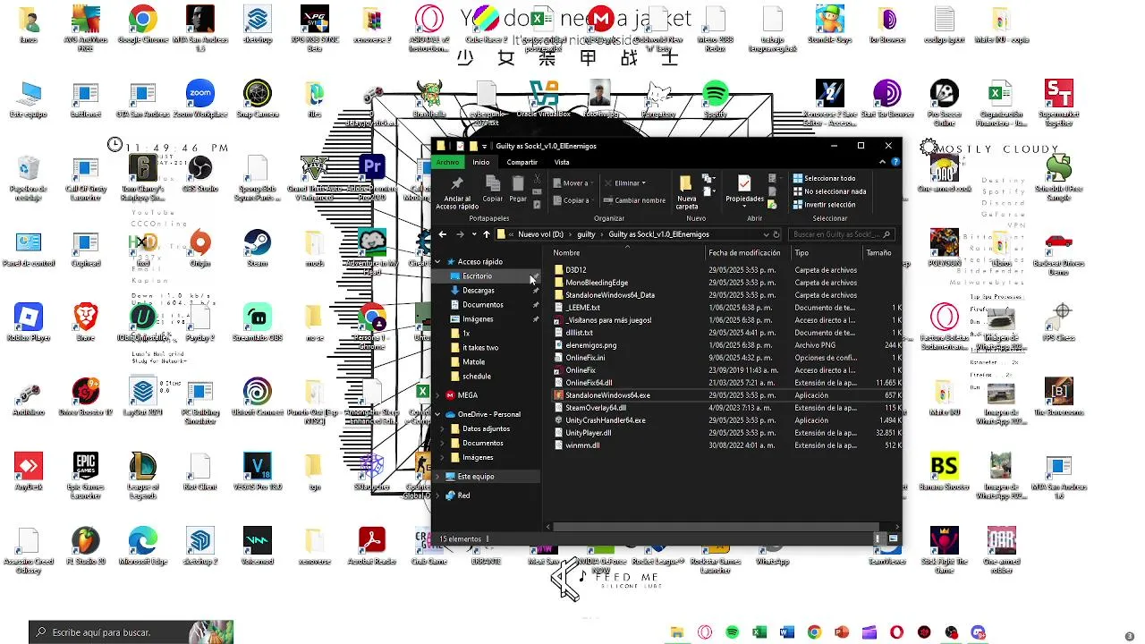Viewport: 1145px width, 644px height.
Task: Click the Explorer back arrow
Action: pyautogui.click(x=443, y=234)
